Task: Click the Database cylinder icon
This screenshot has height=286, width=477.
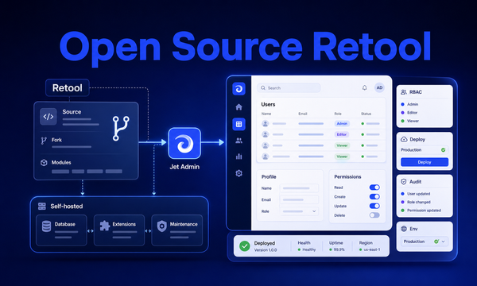Action: (46, 226)
